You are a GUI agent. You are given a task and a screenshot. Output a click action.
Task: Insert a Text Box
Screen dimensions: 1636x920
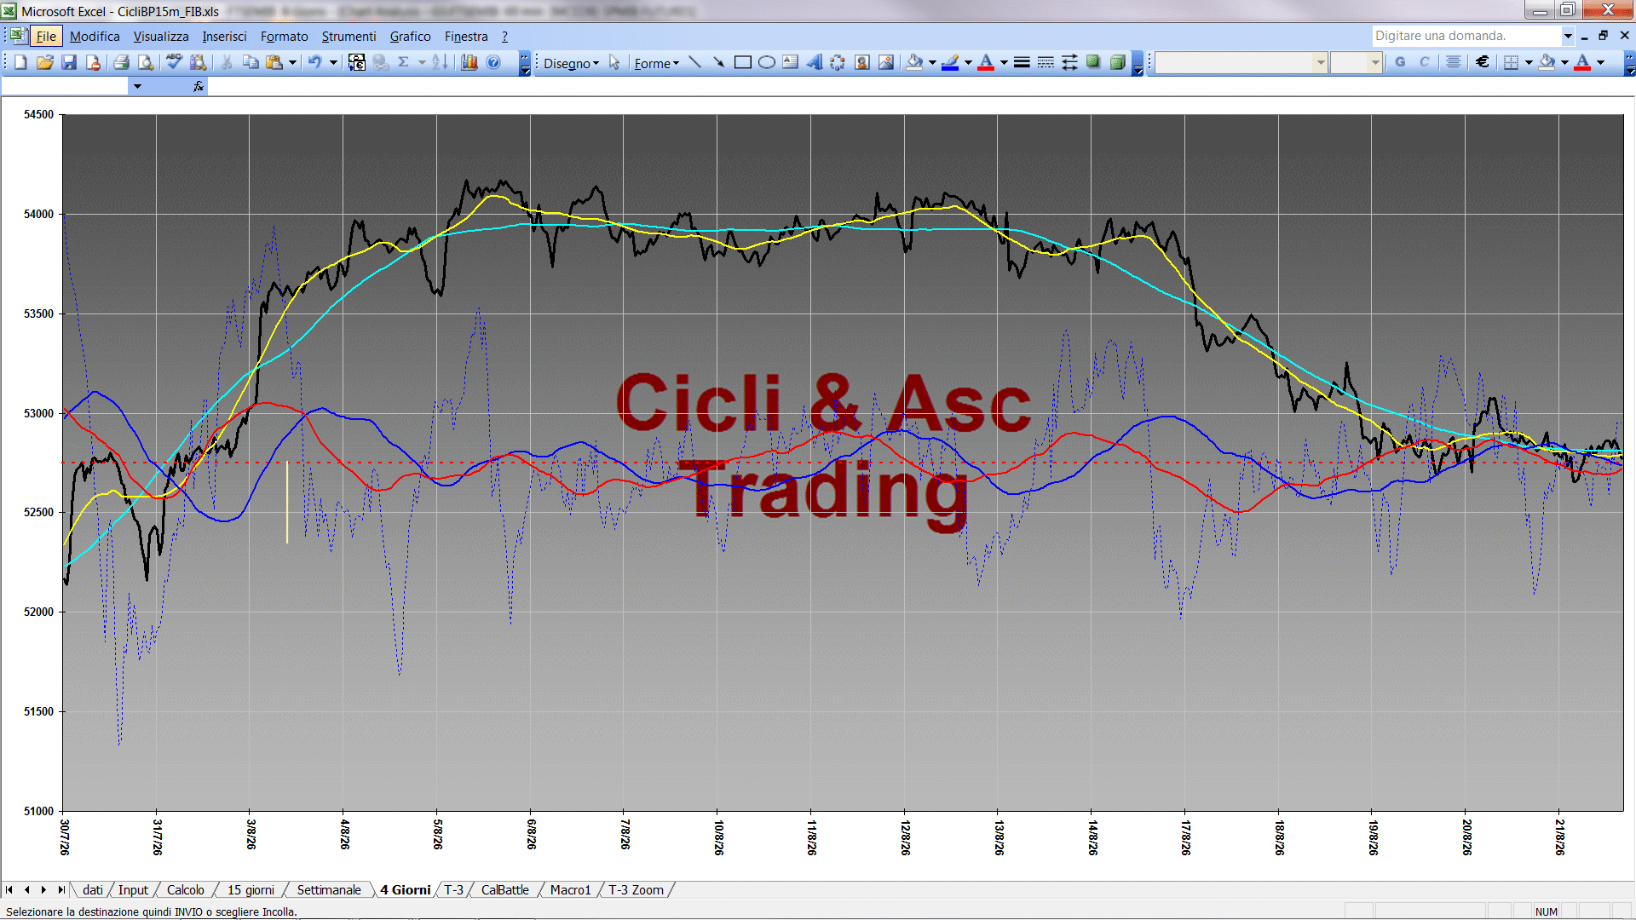791,62
